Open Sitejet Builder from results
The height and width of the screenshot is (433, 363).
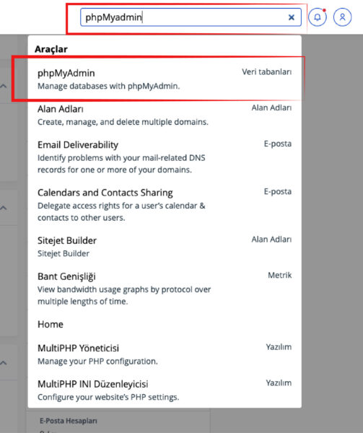(x=165, y=247)
